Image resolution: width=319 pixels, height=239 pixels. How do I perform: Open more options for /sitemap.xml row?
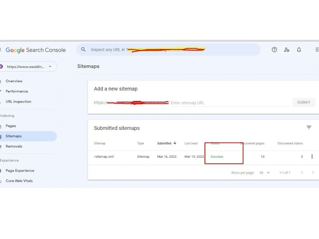pyautogui.click(x=312, y=156)
